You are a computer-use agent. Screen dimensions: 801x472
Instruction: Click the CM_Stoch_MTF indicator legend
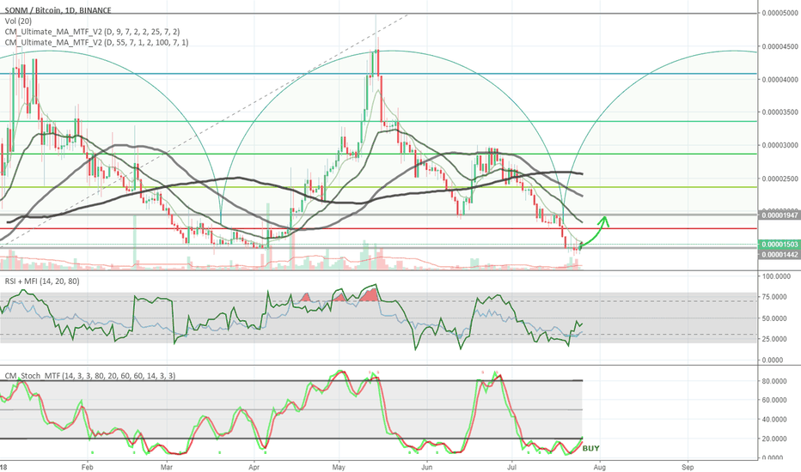point(90,376)
